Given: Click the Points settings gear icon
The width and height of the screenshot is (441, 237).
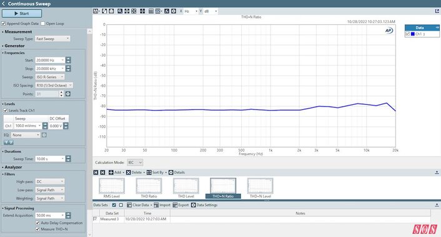Looking at the screenshot, I should point(68,94).
